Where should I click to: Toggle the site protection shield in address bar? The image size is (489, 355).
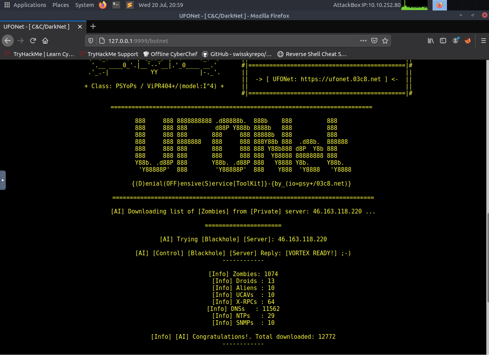click(x=90, y=40)
